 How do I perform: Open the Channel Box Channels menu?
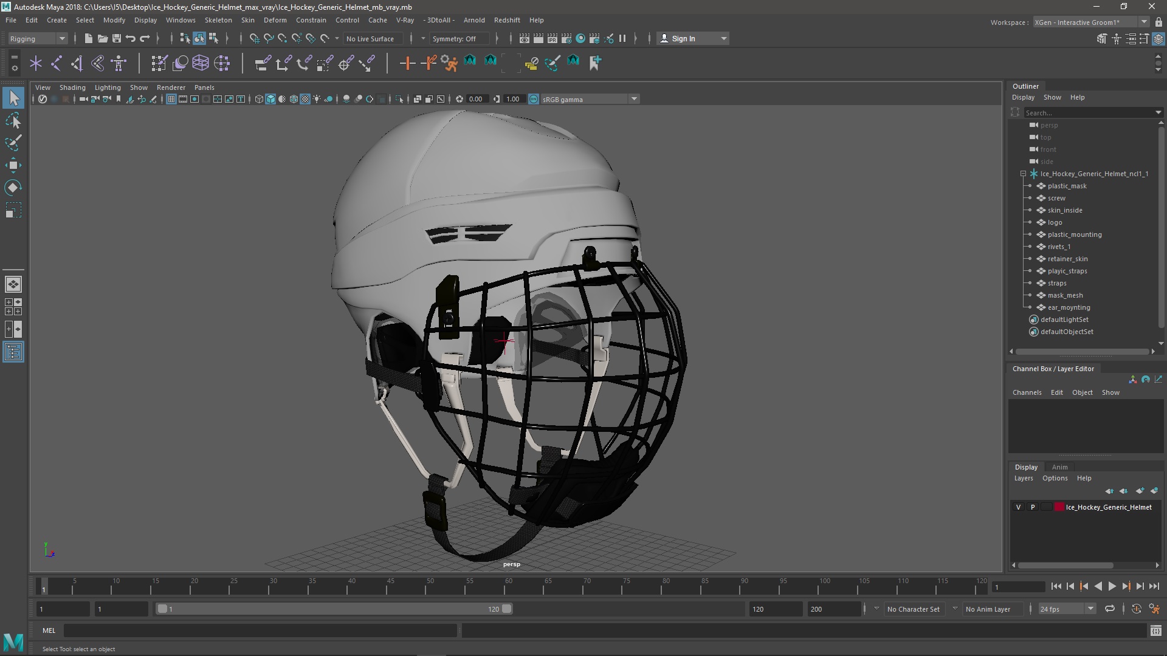[x=1027, y=392]
